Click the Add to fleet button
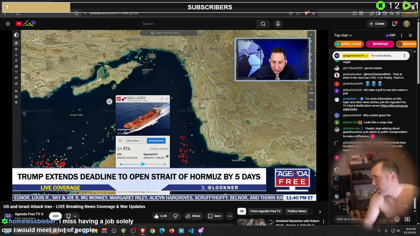This screenshot has width=420, height=236. pos(133,141)
